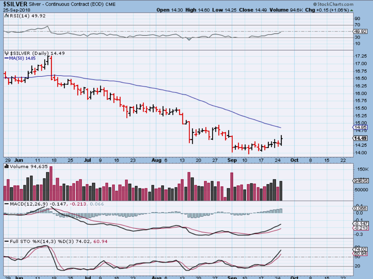Click the black dash marker before MACD(12,26,9)
This screenshot has height=279, width=373.
(x=6, y=204)
